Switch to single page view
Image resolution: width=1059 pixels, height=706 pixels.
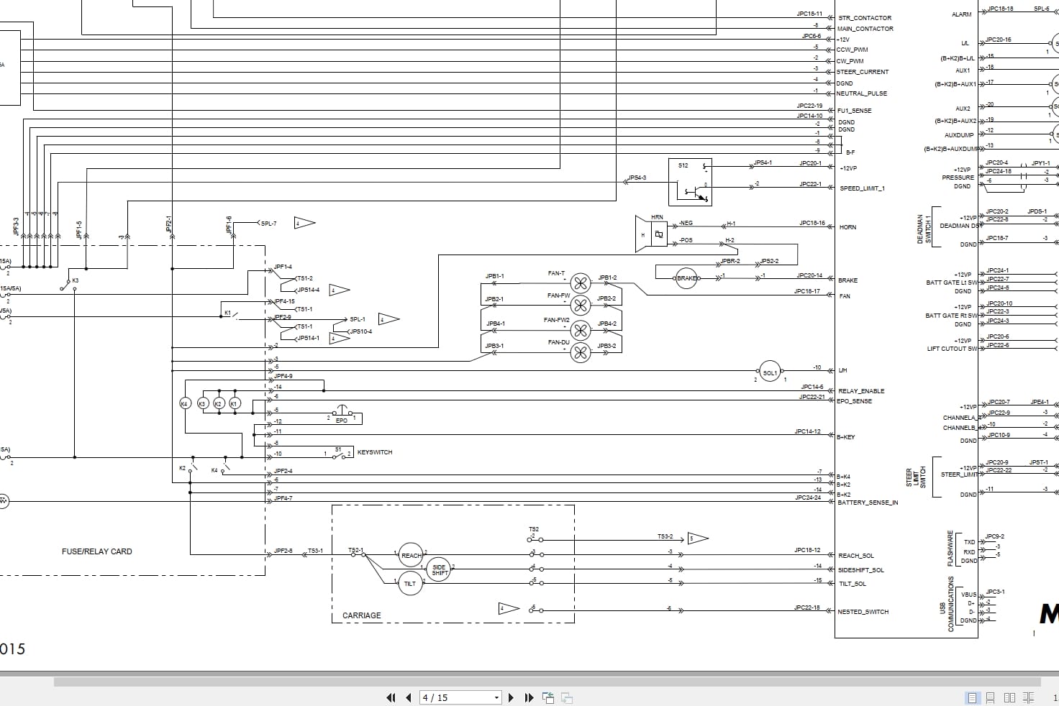tap(973, 697)
